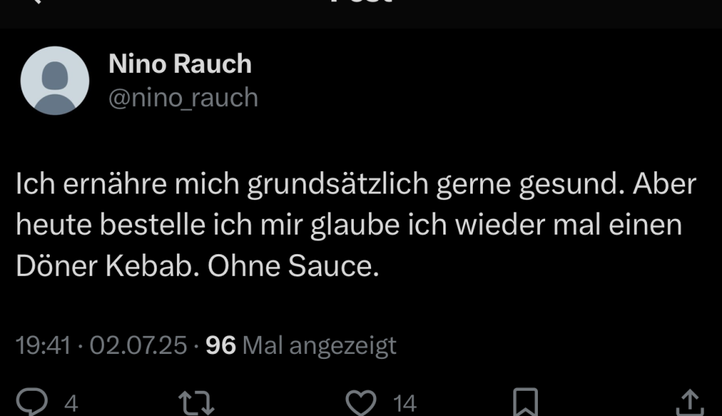Screen dimensions: 722x416
Task: View the '96 Mal angezeigt' stats
Action: 301,345
